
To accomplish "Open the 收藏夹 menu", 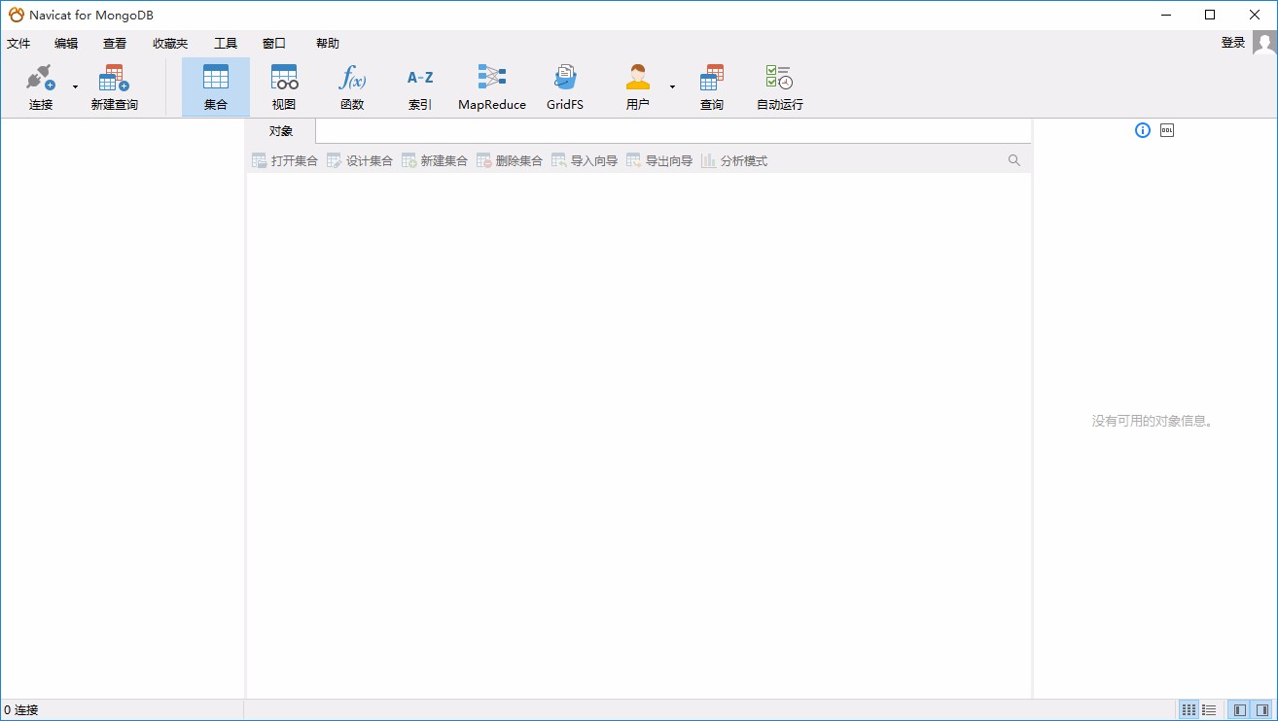I will [170, 44].
